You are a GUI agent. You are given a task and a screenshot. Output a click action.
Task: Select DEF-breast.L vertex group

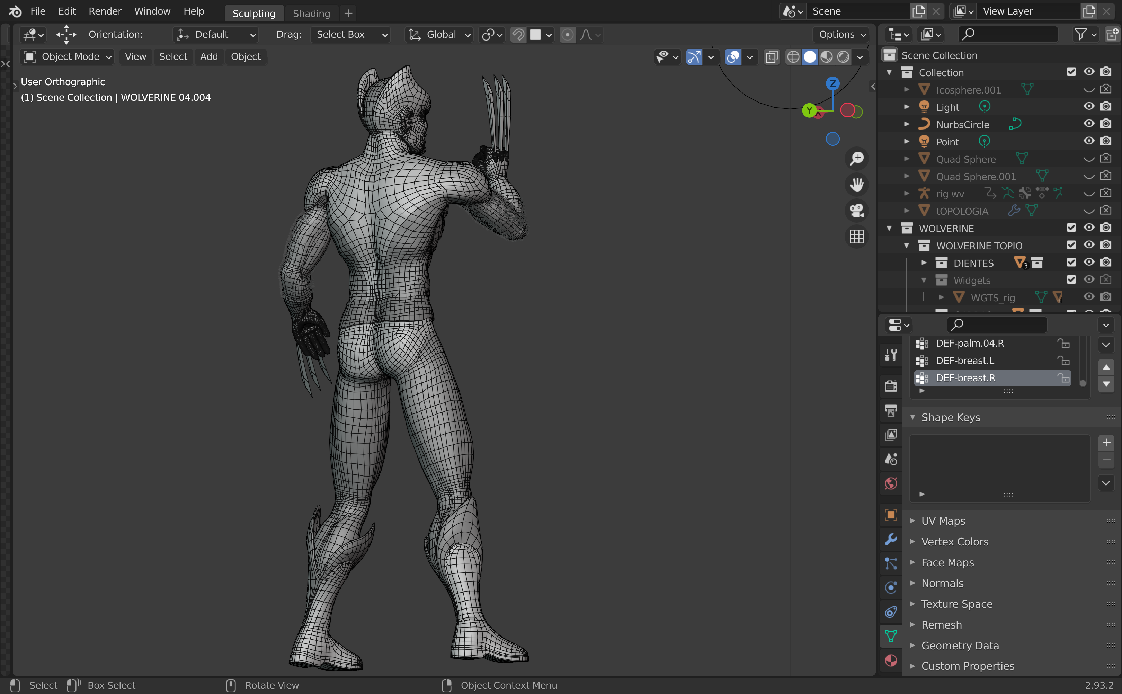[x=965, y=361]
